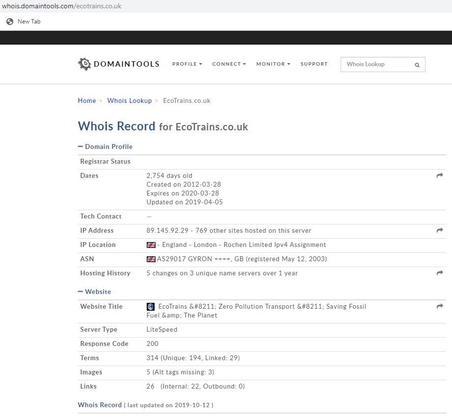Go to the Support menu item
452x417 pixels.
point(314,64)
